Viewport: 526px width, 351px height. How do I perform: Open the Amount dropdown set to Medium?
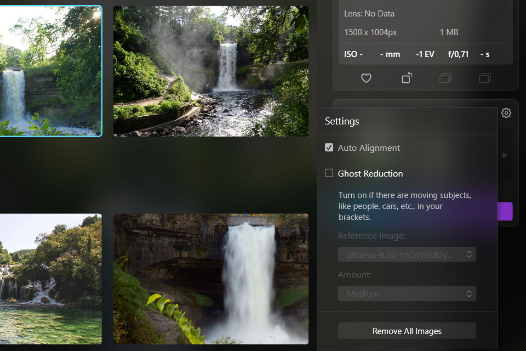click(407, 294)
